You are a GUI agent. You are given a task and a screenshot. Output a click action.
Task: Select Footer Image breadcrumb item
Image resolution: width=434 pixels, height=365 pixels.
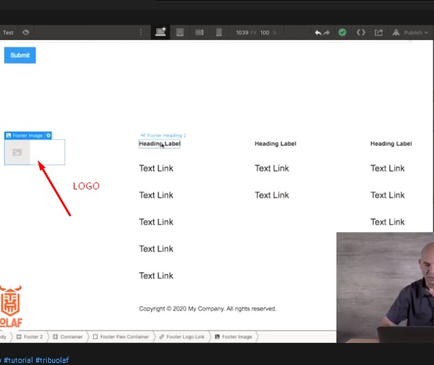point(234,337)
